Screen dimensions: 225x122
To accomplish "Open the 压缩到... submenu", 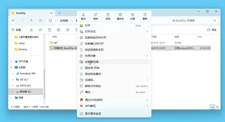I will 114,80.
